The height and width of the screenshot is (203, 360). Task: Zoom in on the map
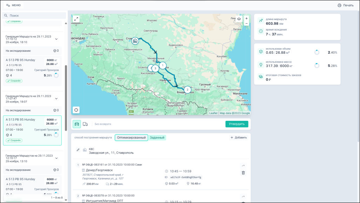point(246,18)
